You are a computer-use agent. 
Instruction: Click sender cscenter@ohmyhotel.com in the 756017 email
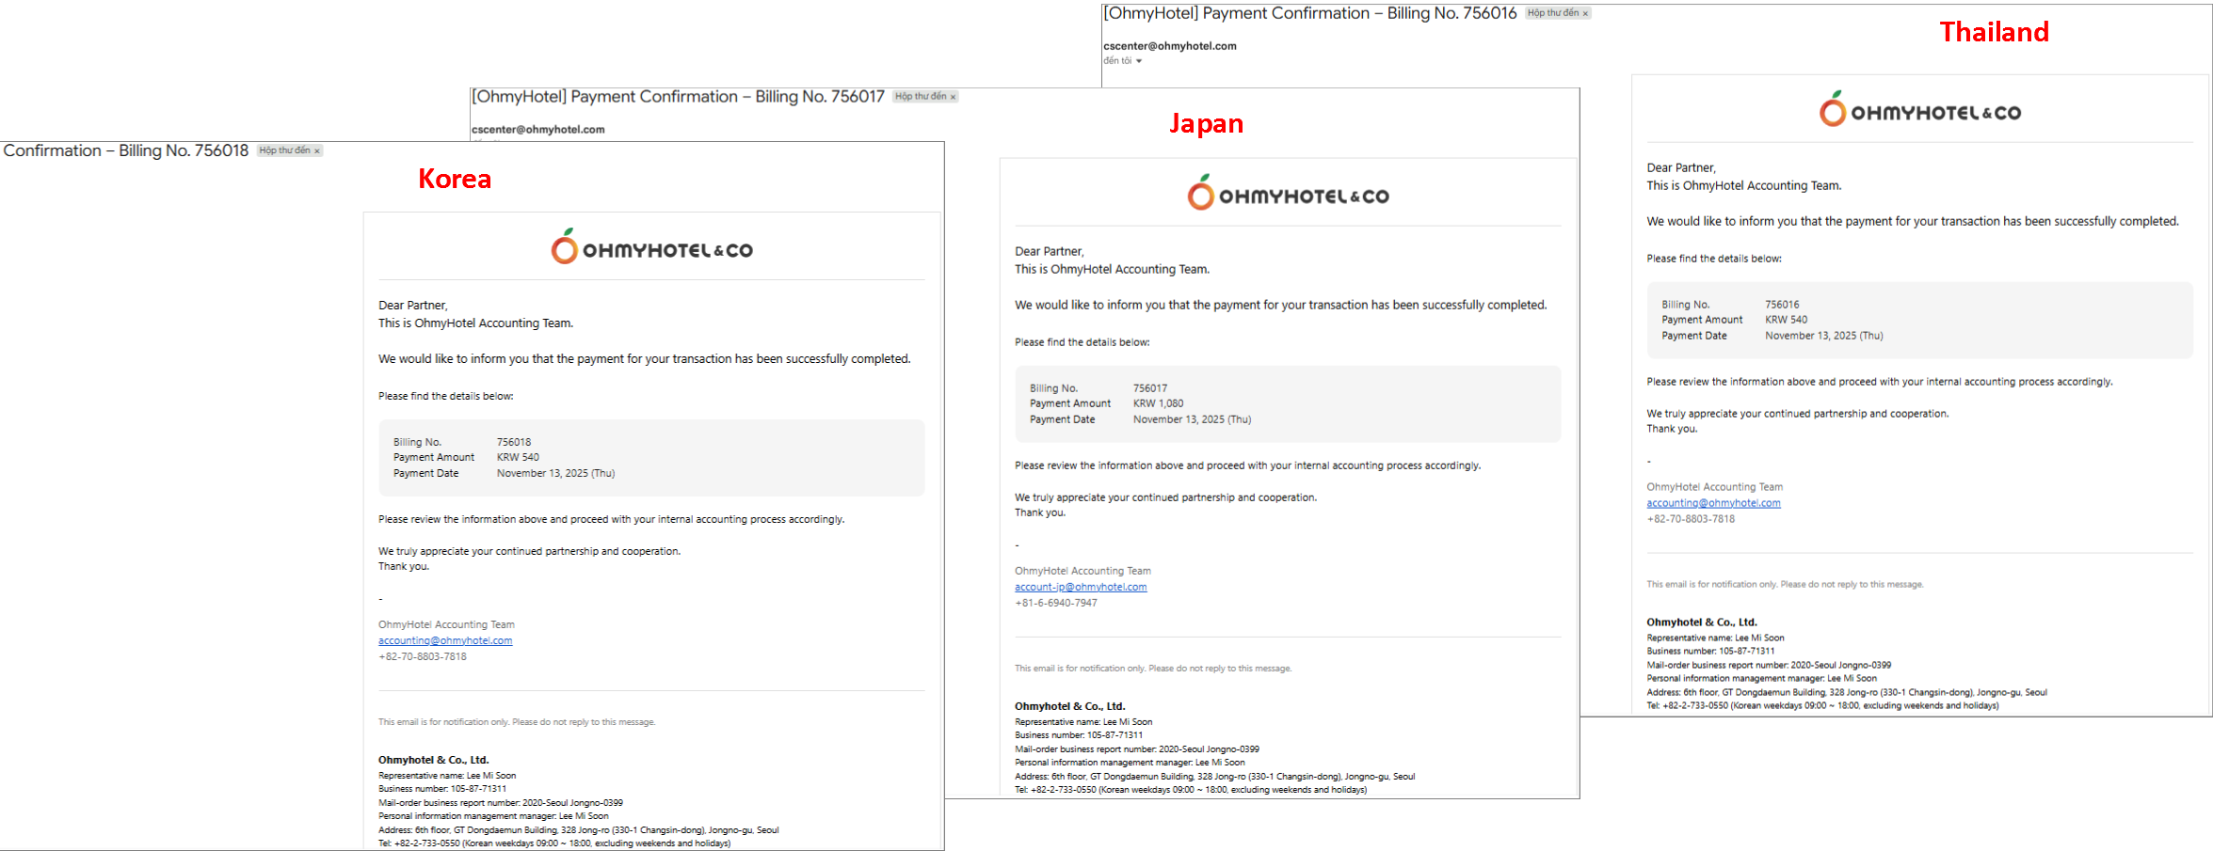click(538, 130)
